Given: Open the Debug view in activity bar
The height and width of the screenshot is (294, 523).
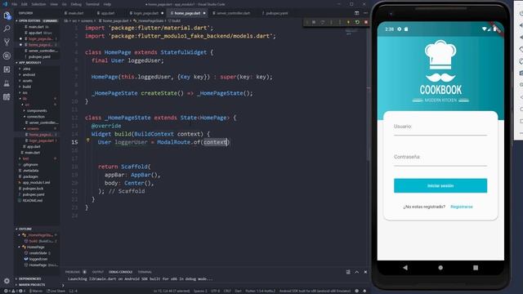Looking at the screenshot, I should 7,56.
